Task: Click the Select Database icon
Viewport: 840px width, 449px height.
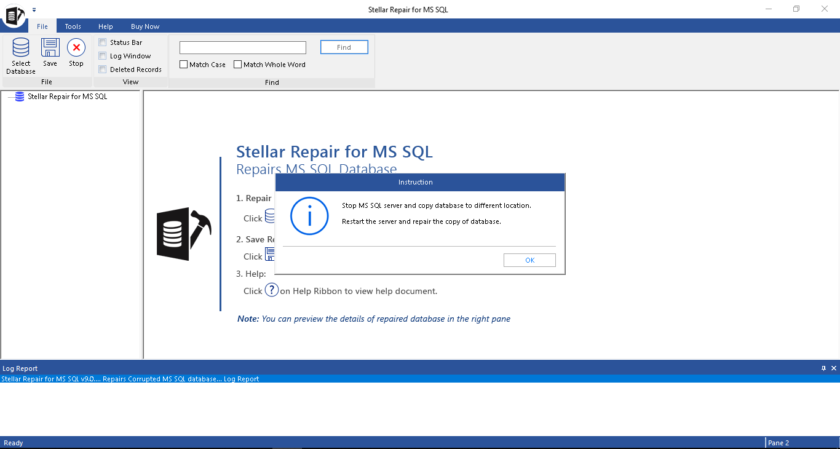Action: click(21, 48)
